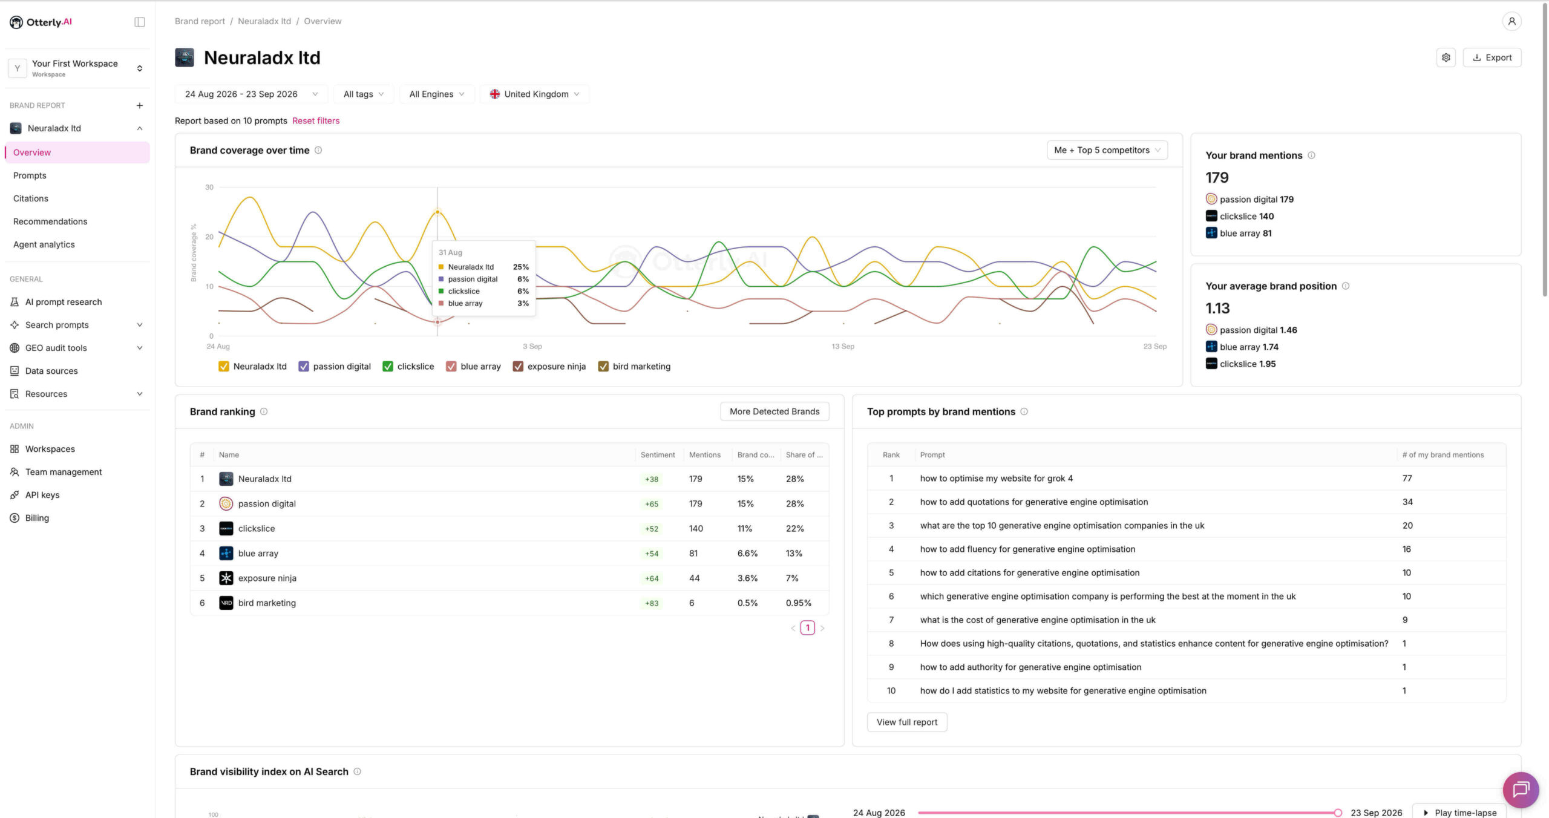Expand Search prompts in sidebar
Viewport: 1549px width, 818px height.
point(77,325)
